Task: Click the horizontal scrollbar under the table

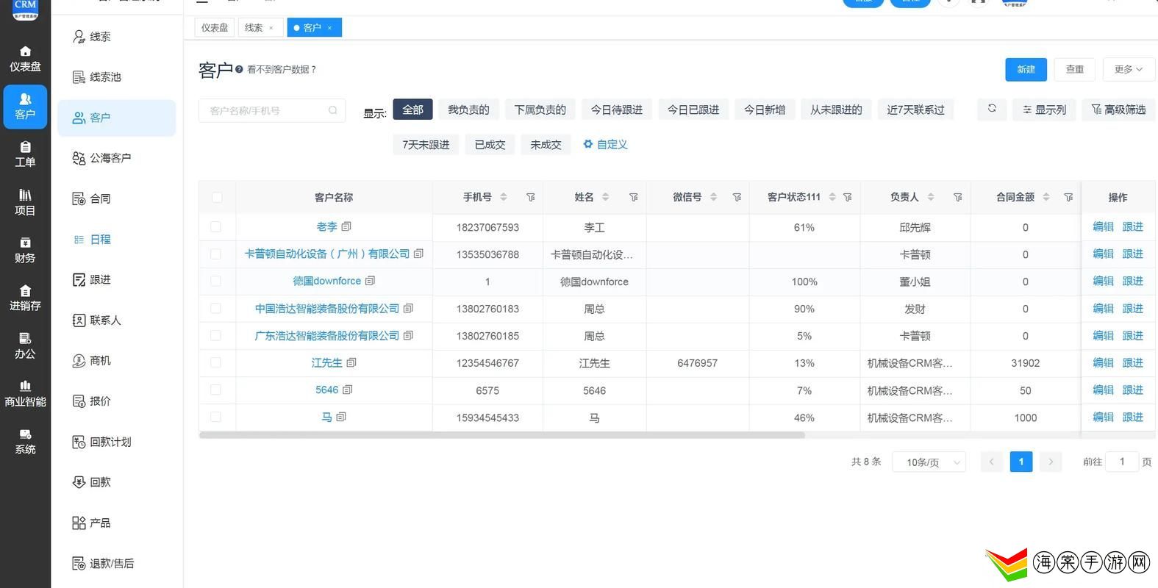Action: tap(501, 435)
